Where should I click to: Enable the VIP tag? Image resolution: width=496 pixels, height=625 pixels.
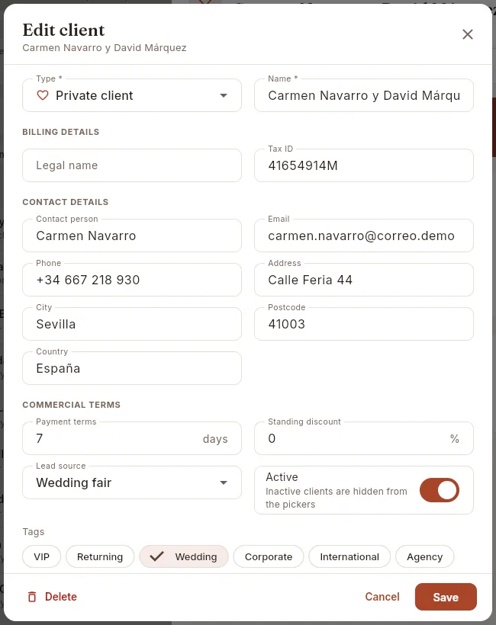pyautogui.click(x=41, y=556)
